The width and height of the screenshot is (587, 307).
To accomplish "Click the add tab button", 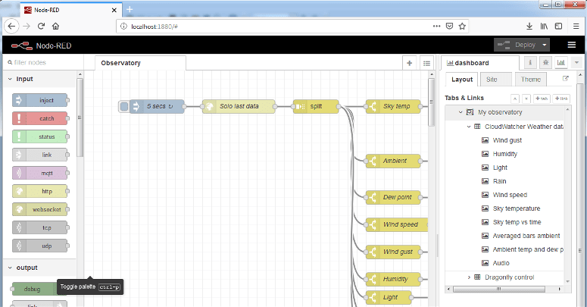I will click(x=542, y=98).
